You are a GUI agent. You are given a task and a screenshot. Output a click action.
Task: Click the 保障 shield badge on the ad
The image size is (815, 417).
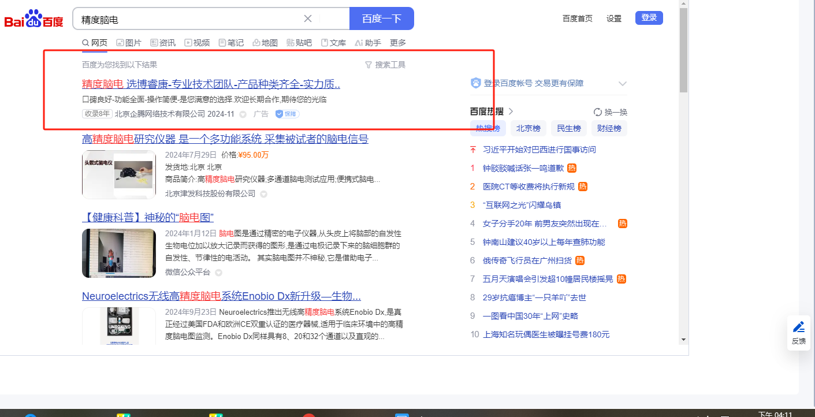pyautogui.click(x=287, y=114)
